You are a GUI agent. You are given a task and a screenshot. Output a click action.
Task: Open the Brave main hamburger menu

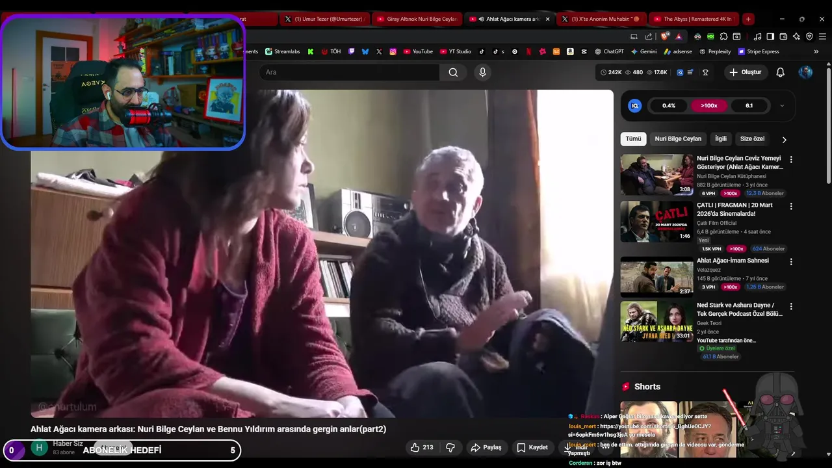point(822,37)
